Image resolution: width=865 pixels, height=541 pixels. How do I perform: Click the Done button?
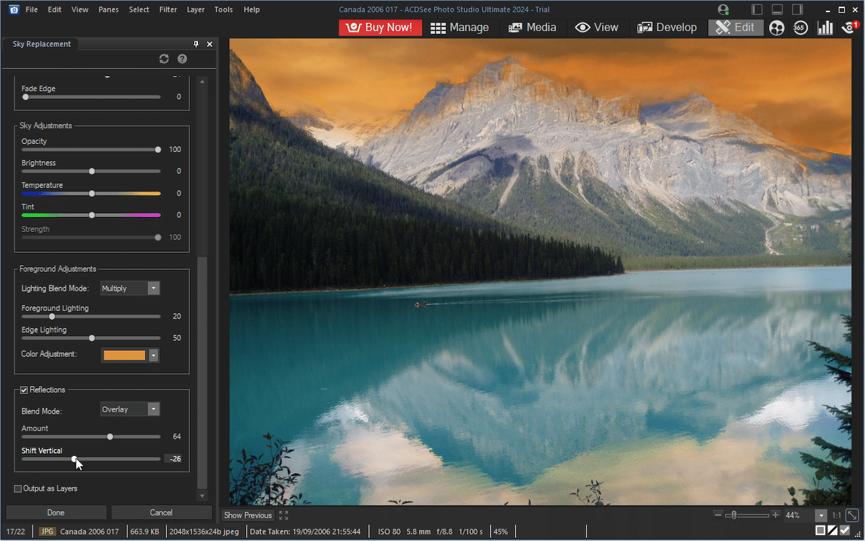pyautogui.click(x=55, y=512)
